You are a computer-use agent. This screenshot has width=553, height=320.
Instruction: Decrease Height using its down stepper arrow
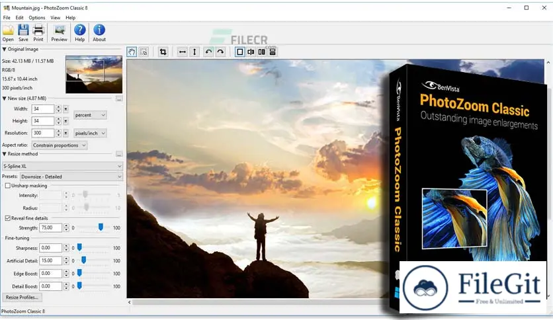tap(59, 124)
